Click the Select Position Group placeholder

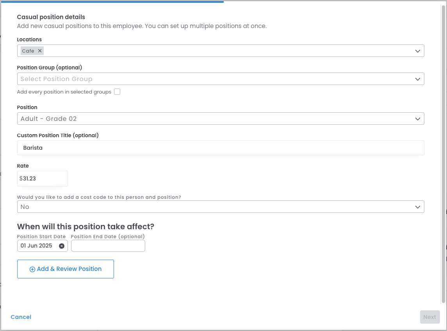point(57,79)
